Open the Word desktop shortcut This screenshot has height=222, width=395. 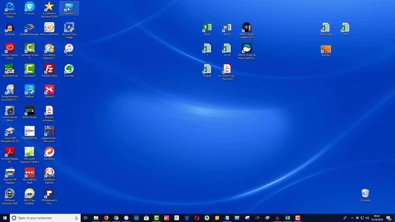pos(227,29)
